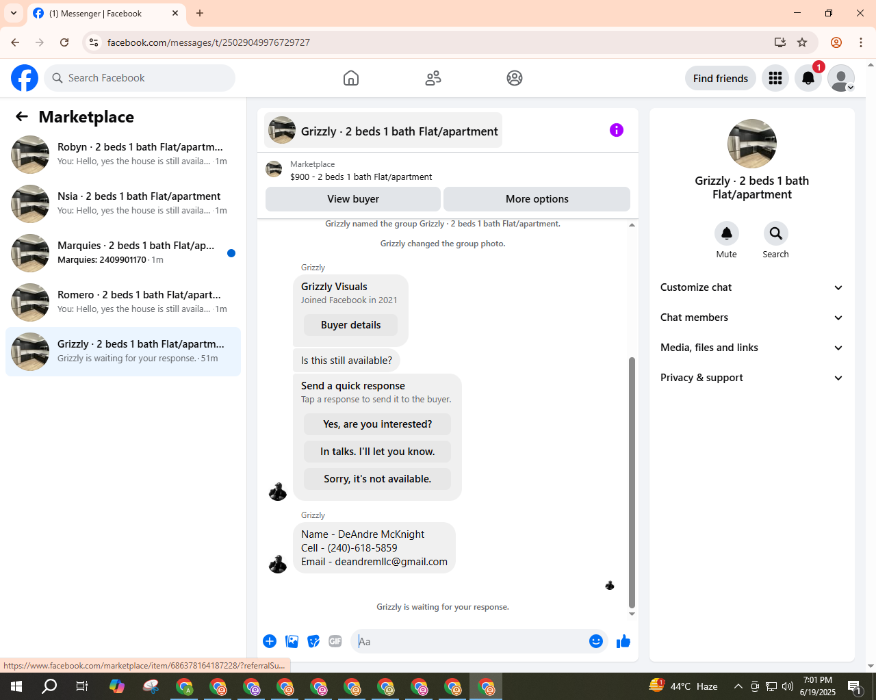Click the chat scroll up arrow

(x=632, y=224)
